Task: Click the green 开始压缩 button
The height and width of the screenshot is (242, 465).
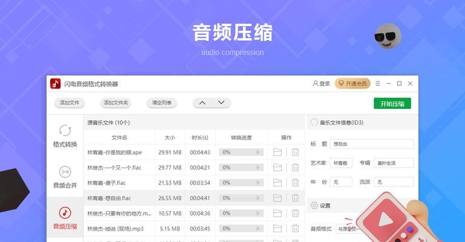Action: (392, 103)
